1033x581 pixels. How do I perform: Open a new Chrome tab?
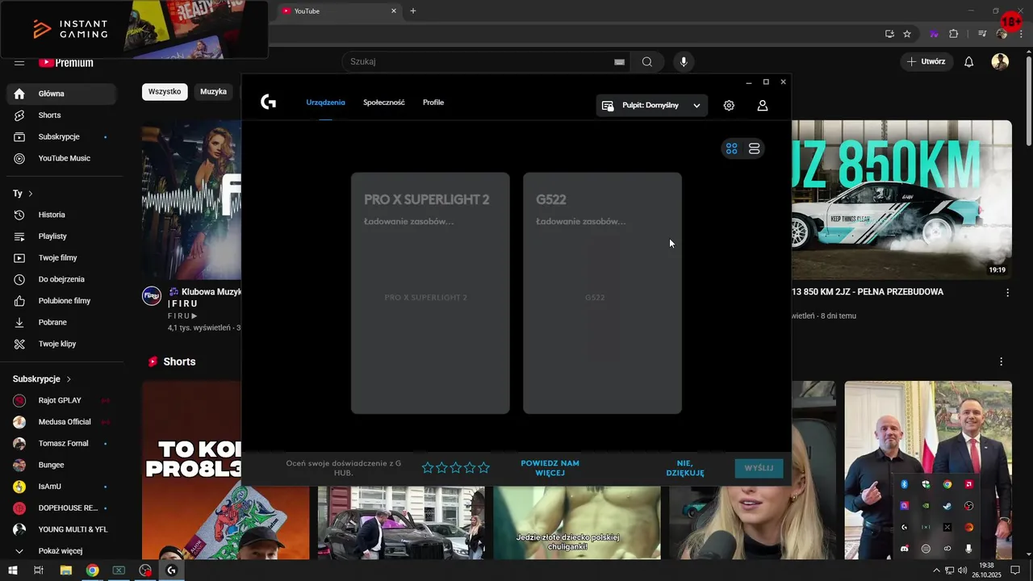point(413,11)
